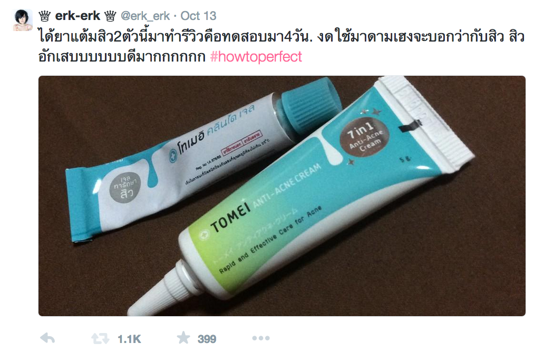
Task: Click the erk-erk display name
Action: pos(77,16)
